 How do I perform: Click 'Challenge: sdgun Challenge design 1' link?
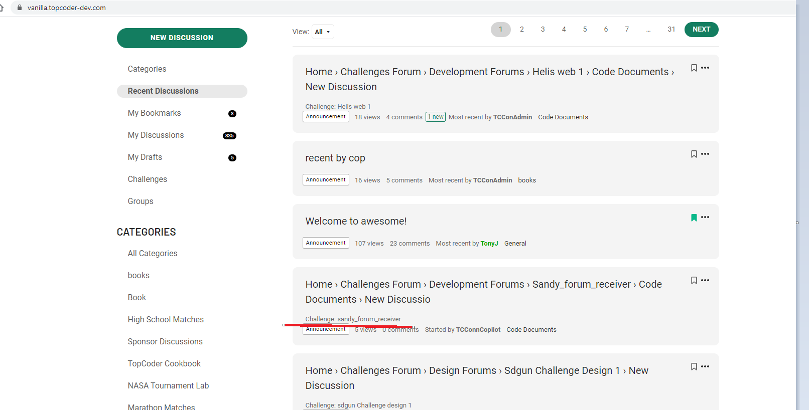pyautogui.click(x=358, y=405)
